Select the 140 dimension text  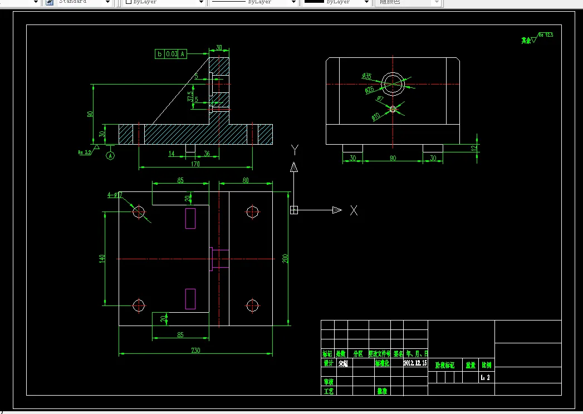102,259
